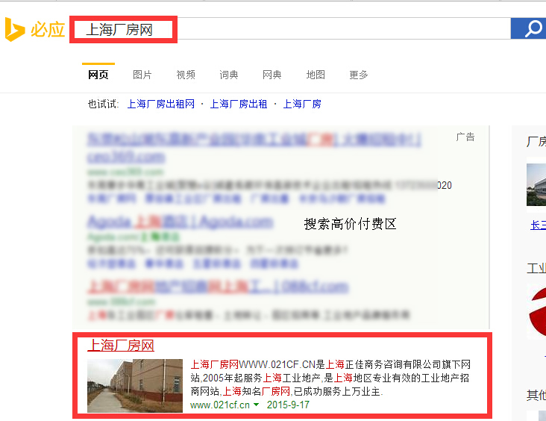546x421 pixels.
Task: Open the 词典 tab
Action: (229, 75)
